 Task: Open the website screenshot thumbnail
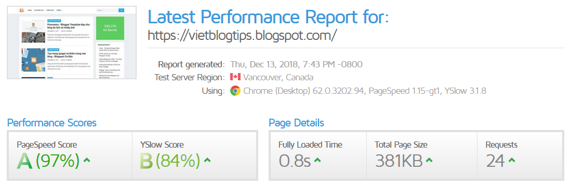pos(72,42)
